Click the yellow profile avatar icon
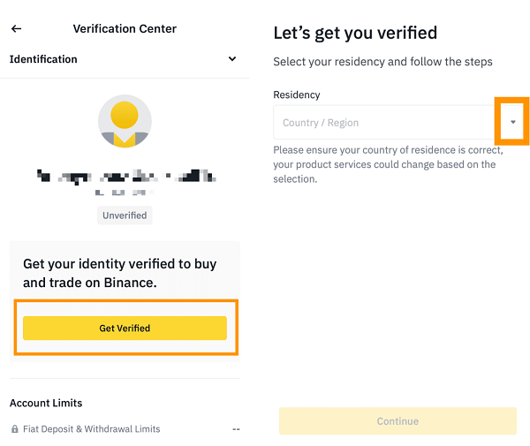 125,121
